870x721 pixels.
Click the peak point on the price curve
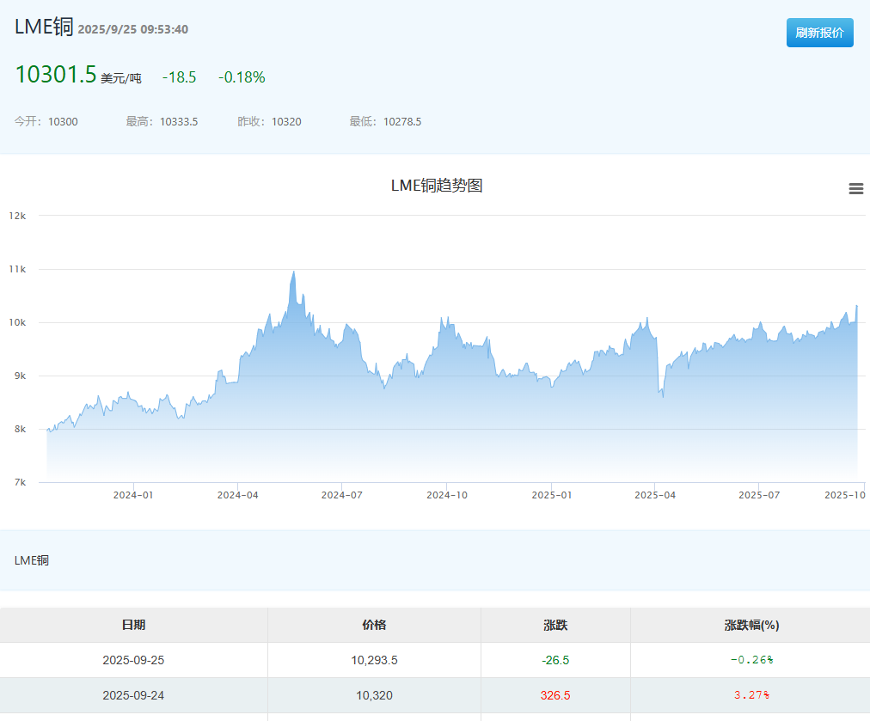coord(293,271)
